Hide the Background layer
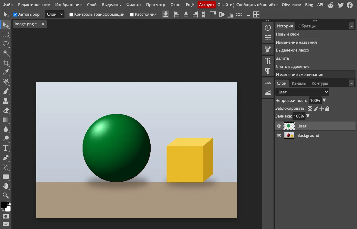 point(279,136)
